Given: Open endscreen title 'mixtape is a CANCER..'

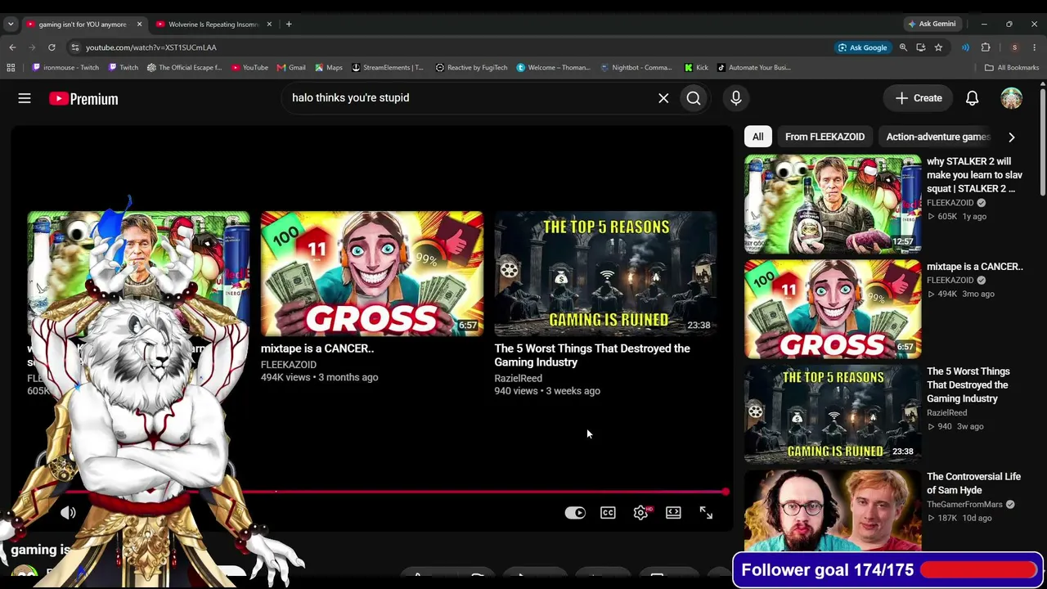Looking at the screenshot, I should pos(317,348).
